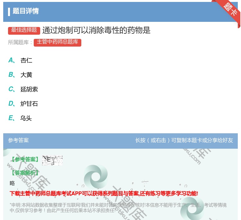Click the white bar beside 题目详情
The width and height of the screenshot is (241, 220).
click(9, 12)
